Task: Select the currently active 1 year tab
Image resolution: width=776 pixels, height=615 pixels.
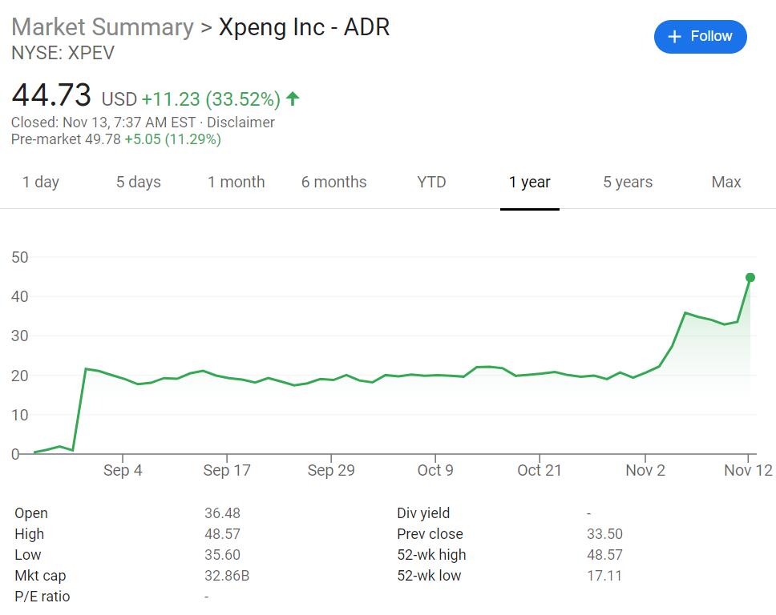Action: tap(529, 183)
